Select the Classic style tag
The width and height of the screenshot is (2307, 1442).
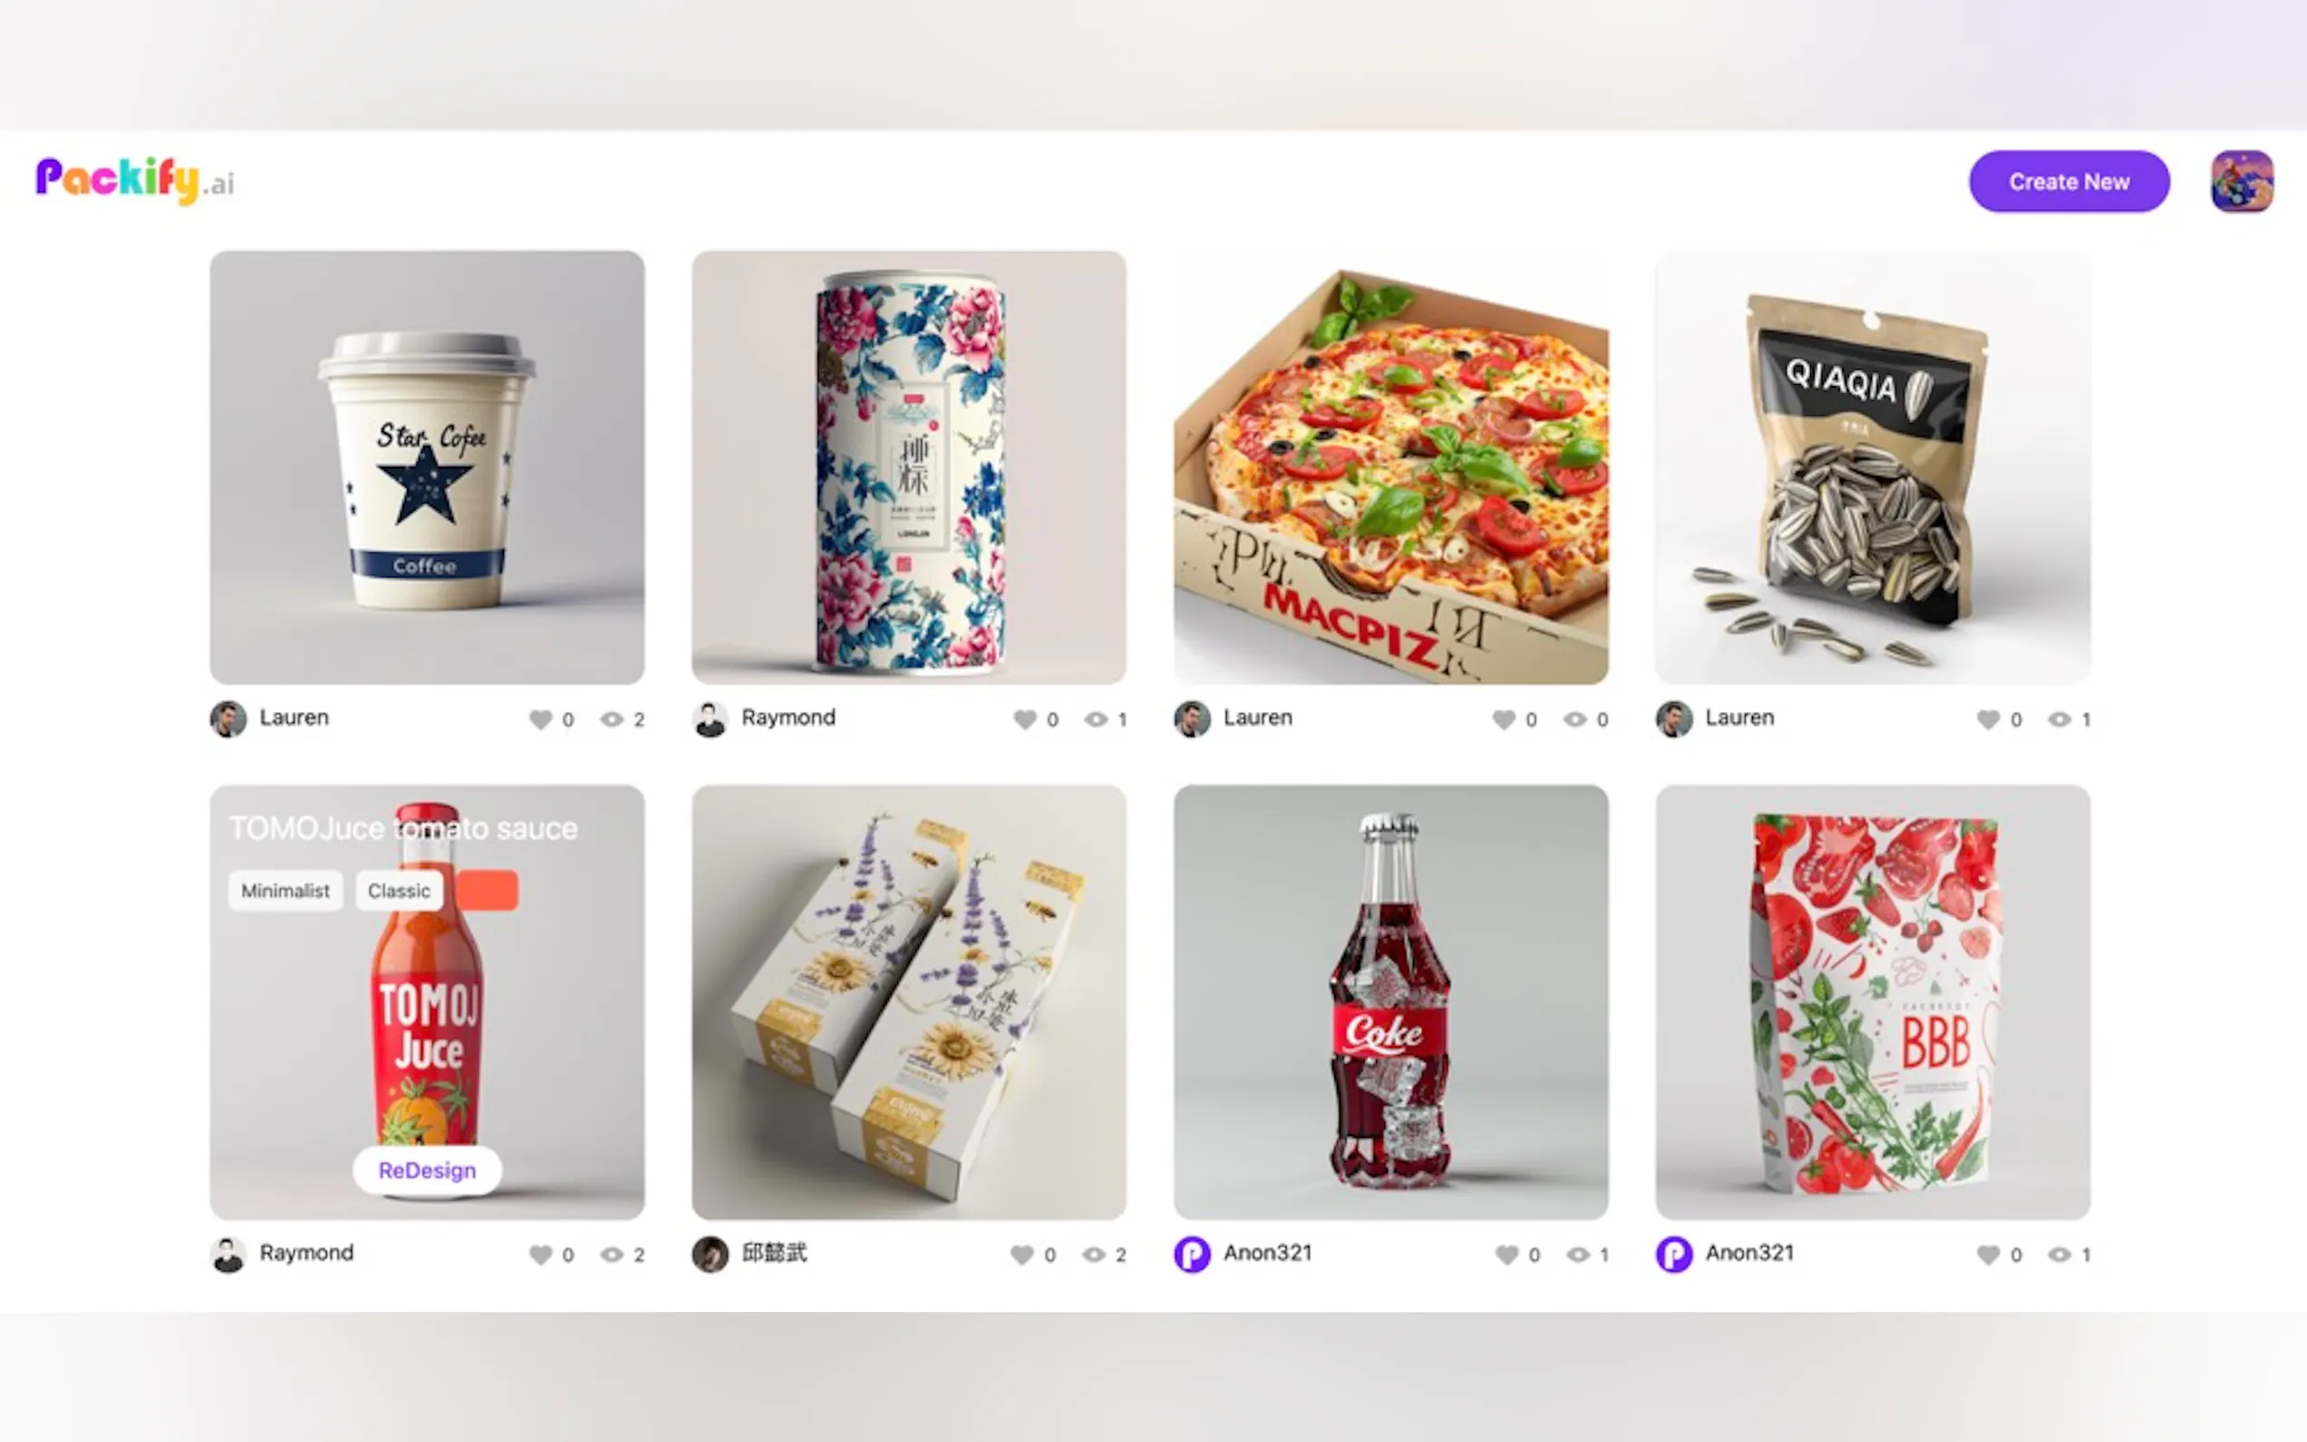[x=399, y=890]
